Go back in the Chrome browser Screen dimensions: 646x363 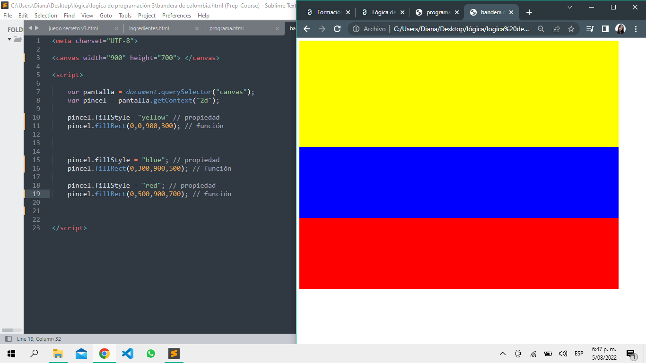[x=307, y=29]
